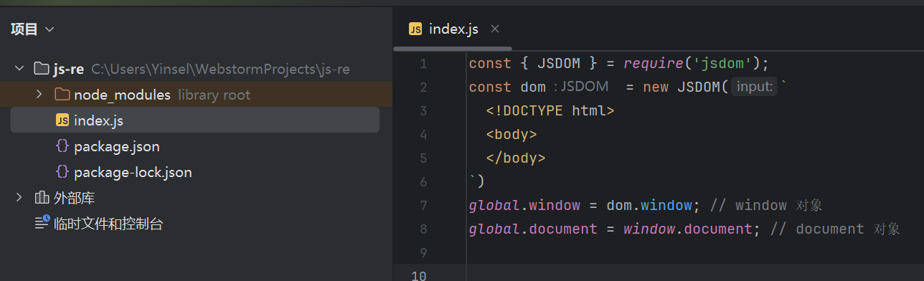Expand the 外部库 node
The width and height of the screenshot is (924, 281).
coord(19,198)
